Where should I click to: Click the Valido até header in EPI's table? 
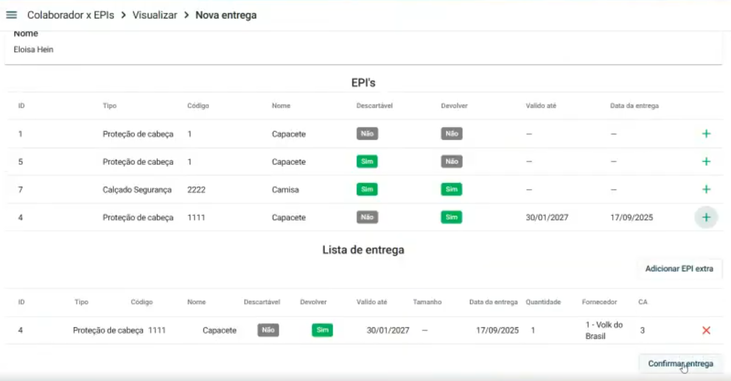point(540,106)
